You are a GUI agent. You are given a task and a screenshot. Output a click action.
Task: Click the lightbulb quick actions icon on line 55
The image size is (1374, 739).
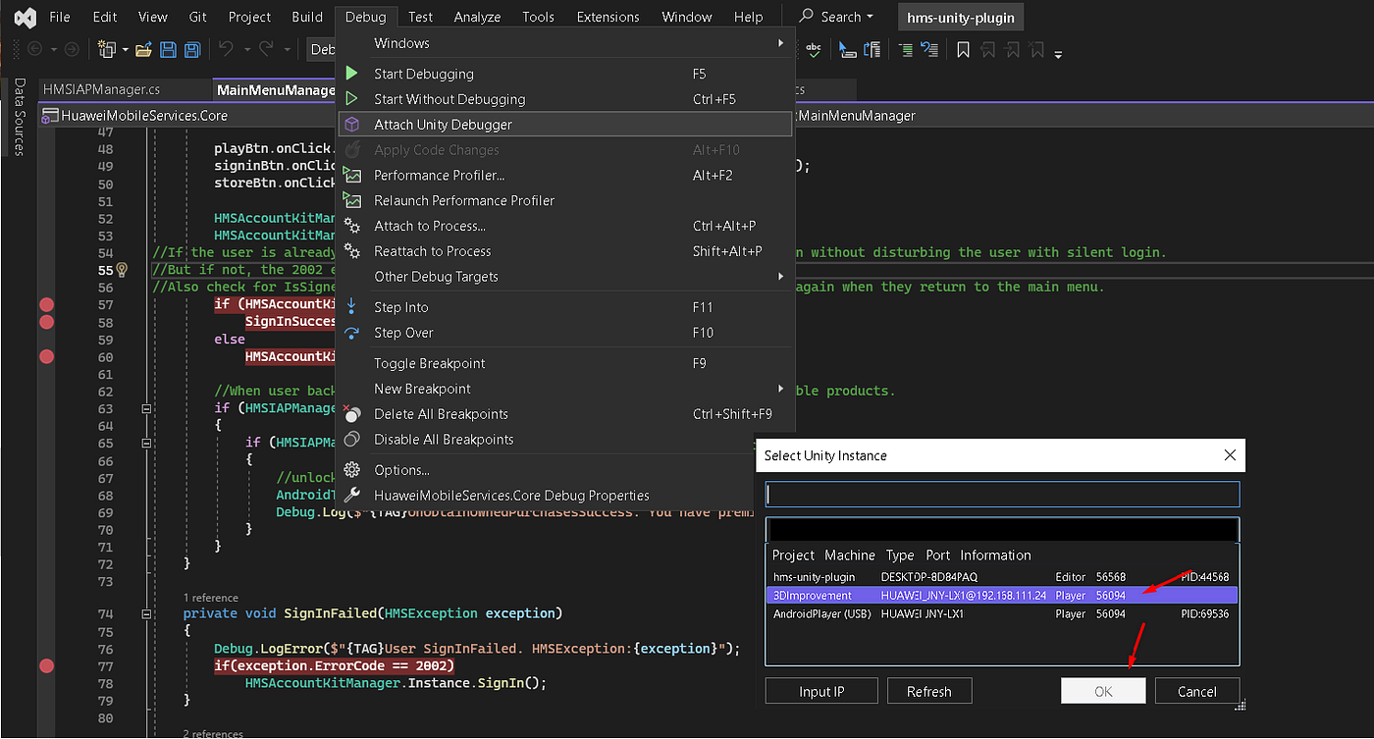[123, 269]
